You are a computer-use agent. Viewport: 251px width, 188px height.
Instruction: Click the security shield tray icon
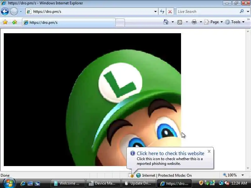click(201, 183)
